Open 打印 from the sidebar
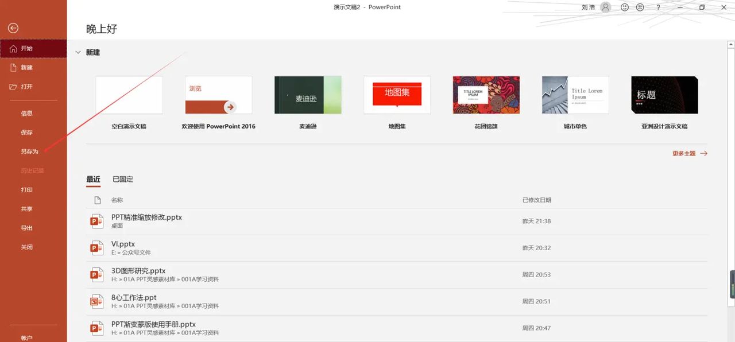Viewport: 735px width, 342px height. [26, 189]
